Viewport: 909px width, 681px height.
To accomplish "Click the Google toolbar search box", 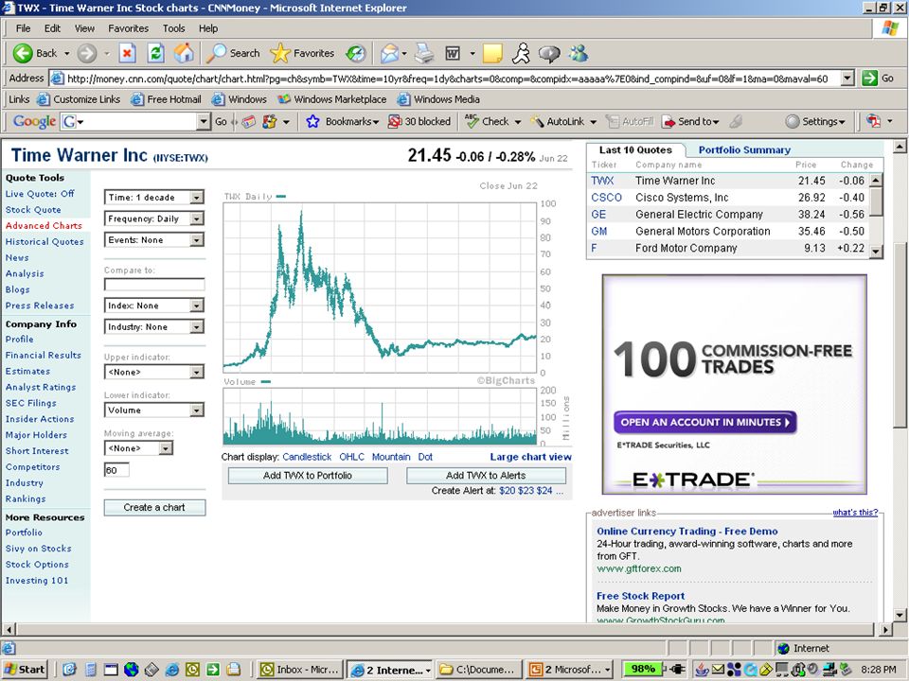I will pyautogui.click(x=135, y=122).
